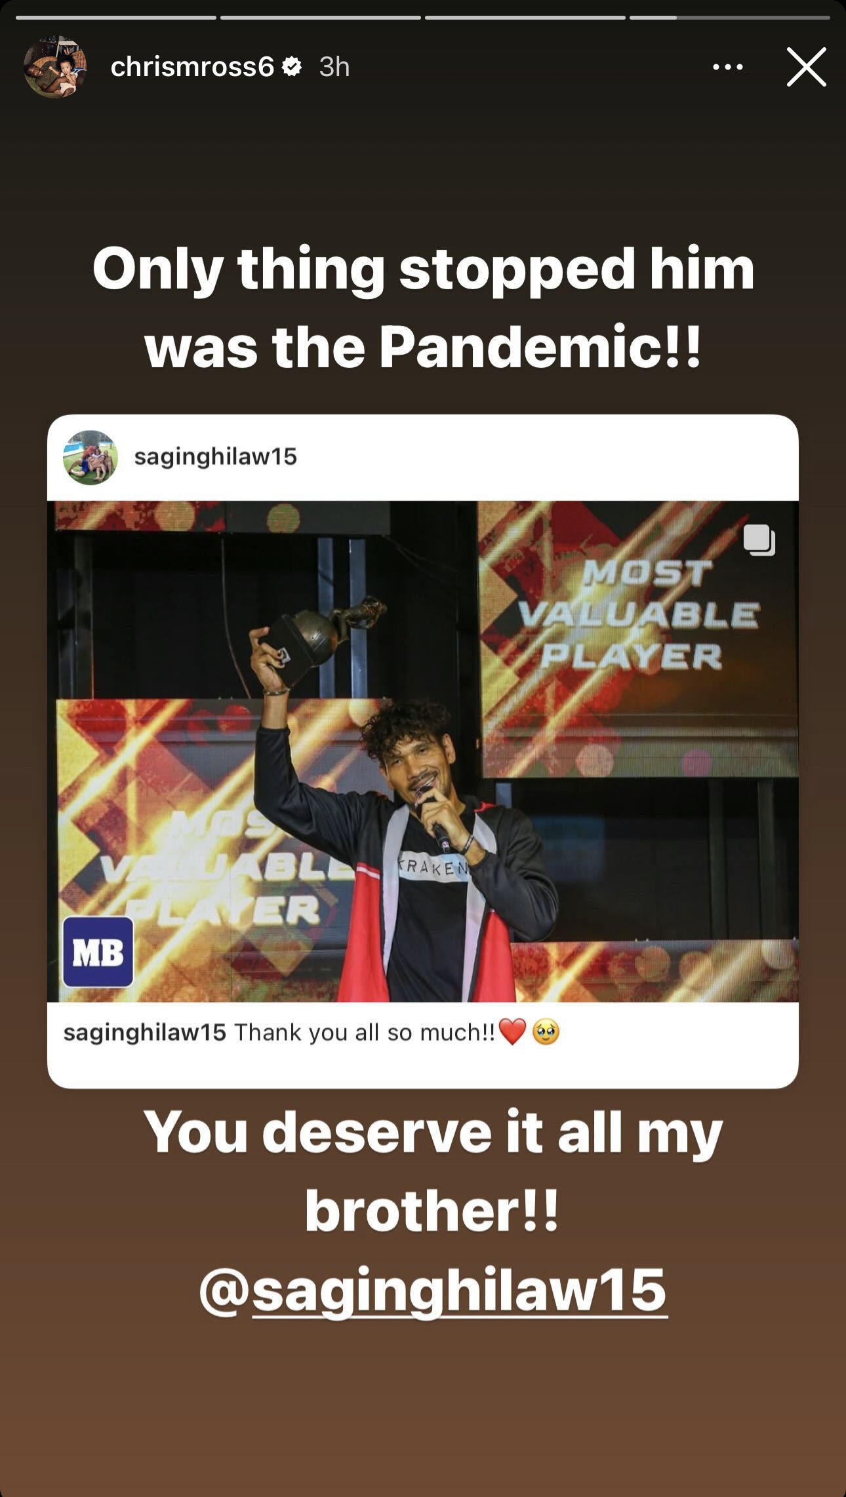Tap the chrismross6 username
Viewport: 846px width, 1497px height.
(192, 66)
